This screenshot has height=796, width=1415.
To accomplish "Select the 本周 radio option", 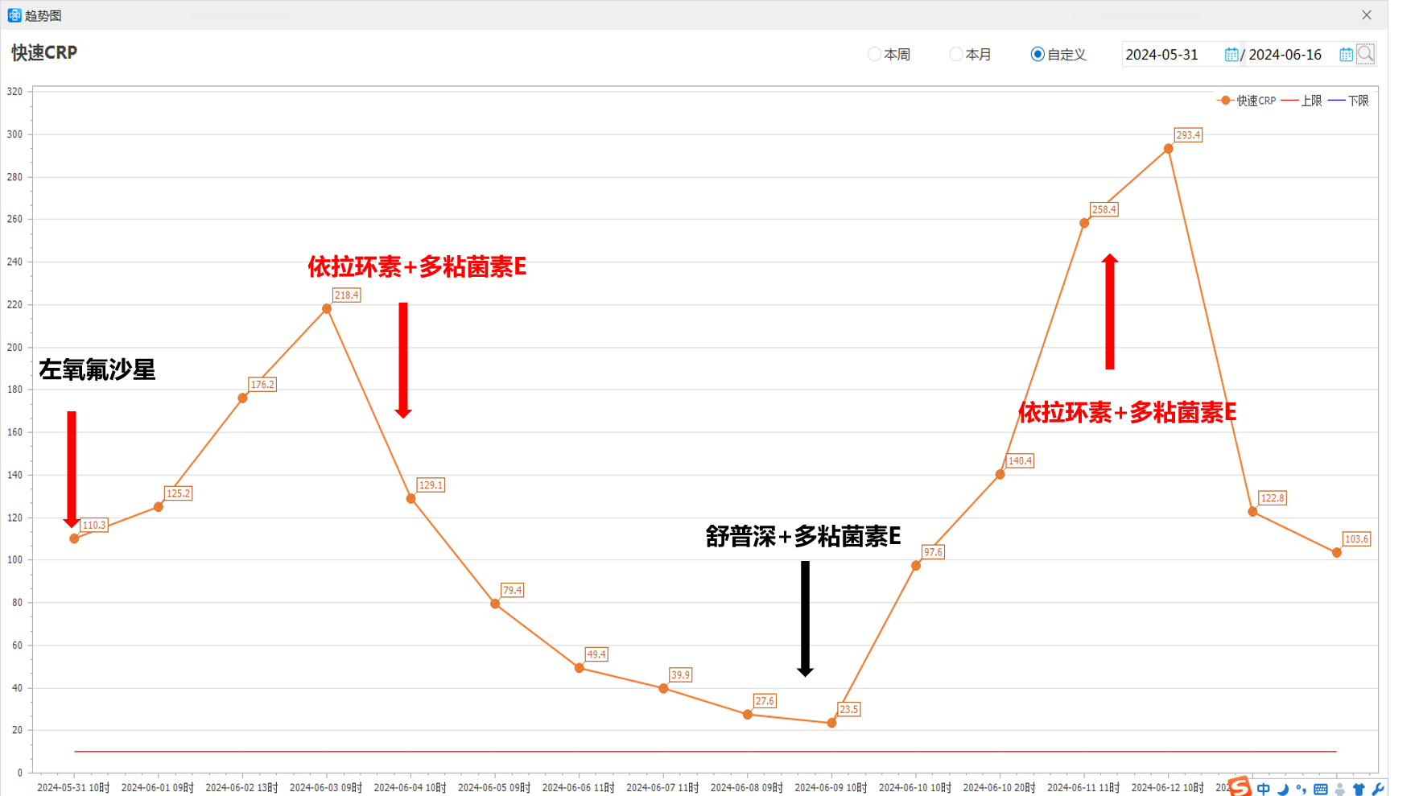I will (874, 55).
